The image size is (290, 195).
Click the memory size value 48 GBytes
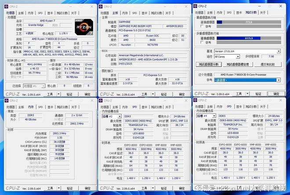click(x=31, y=119)
